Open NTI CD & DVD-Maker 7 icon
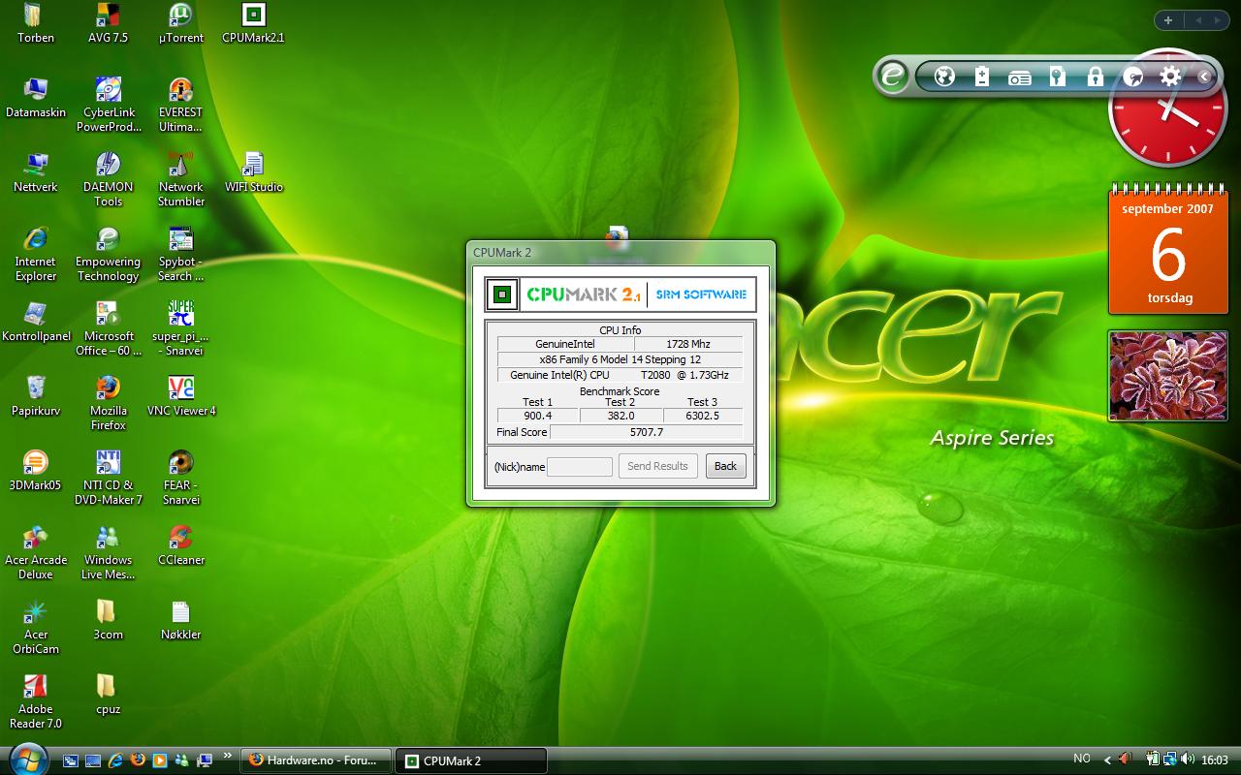This screenshot has width=1241, height=775. click(x=108, y=478)
